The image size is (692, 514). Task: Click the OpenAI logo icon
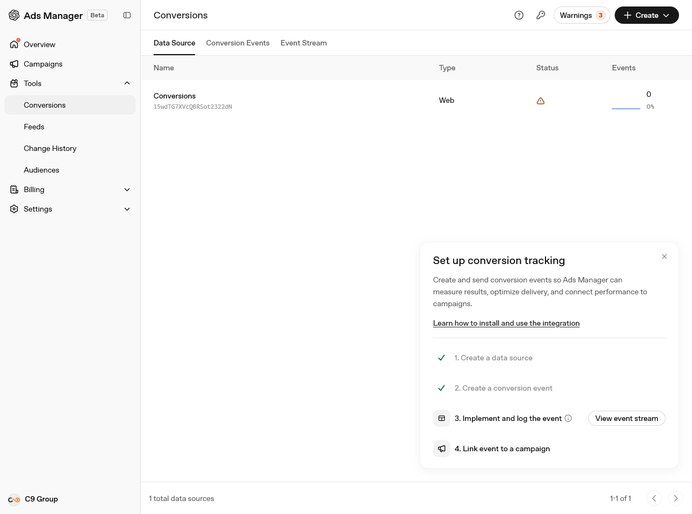coord(14,15)
